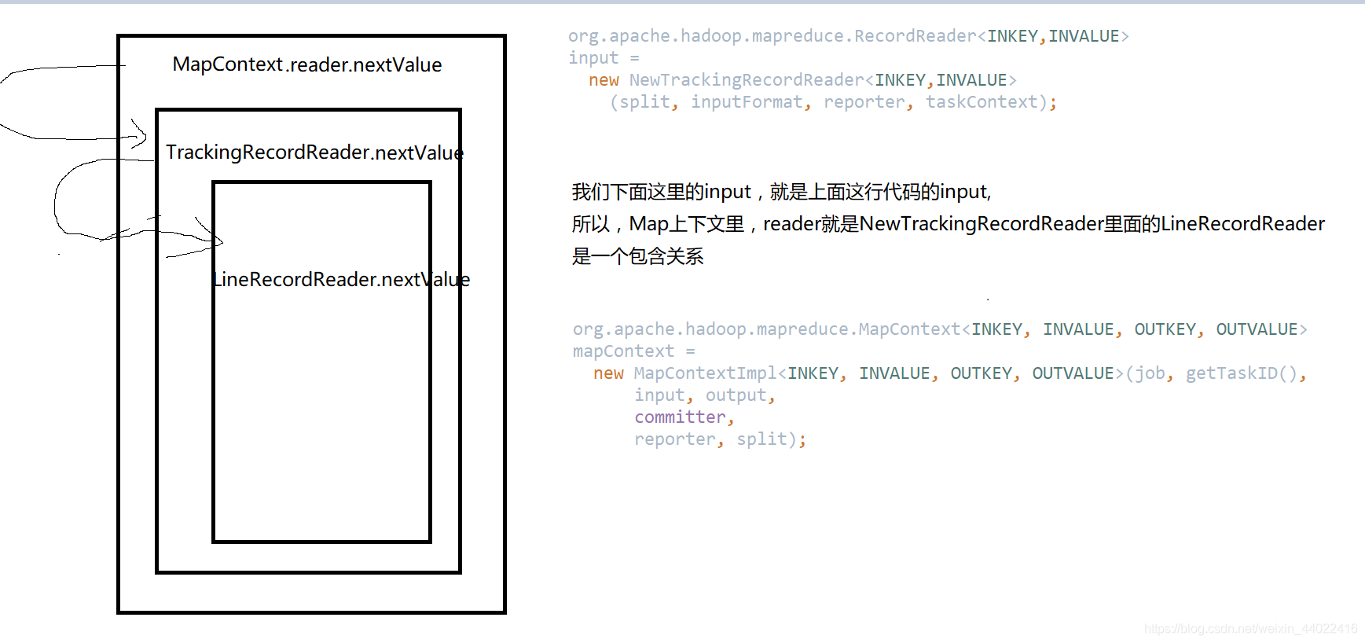Click the 'org.apache.hadoop.mapreduce.MapContext' type declaration line
This screenshot has width=1365, height=643.
[x=940, y=329]
